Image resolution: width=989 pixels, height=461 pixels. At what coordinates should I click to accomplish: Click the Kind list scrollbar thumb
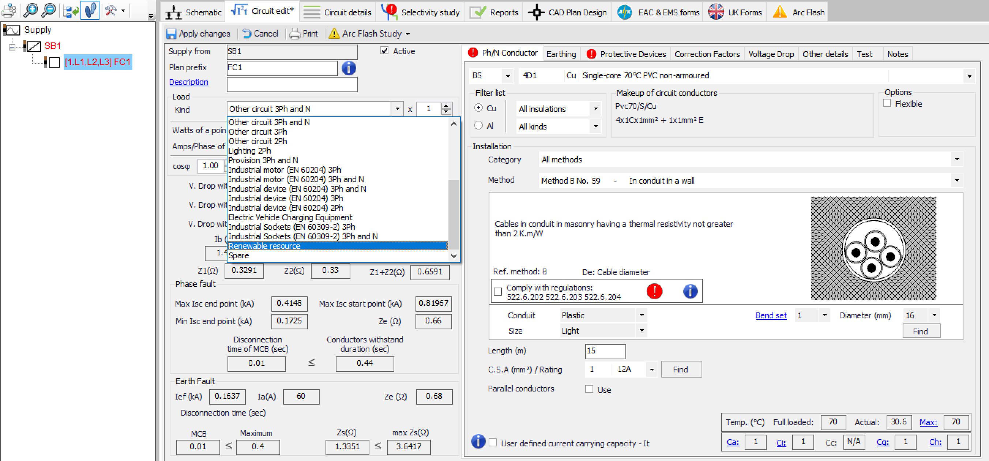[x=454, y=214]
